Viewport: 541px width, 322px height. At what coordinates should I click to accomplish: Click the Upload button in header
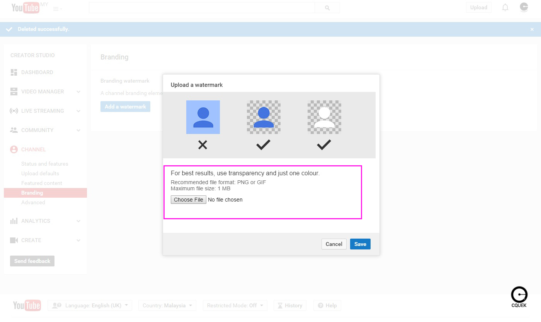pyautogui.click(x=479, y=7)
